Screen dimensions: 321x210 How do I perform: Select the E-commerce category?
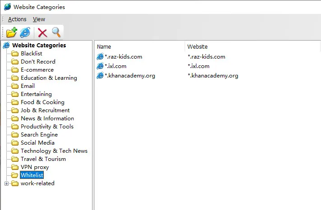37,70
